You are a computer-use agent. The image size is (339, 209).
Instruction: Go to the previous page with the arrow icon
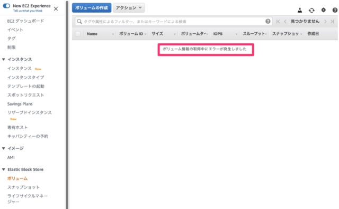pos(285,21)
